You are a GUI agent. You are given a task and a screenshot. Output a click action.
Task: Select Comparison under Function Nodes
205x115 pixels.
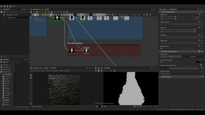(8, 93)
